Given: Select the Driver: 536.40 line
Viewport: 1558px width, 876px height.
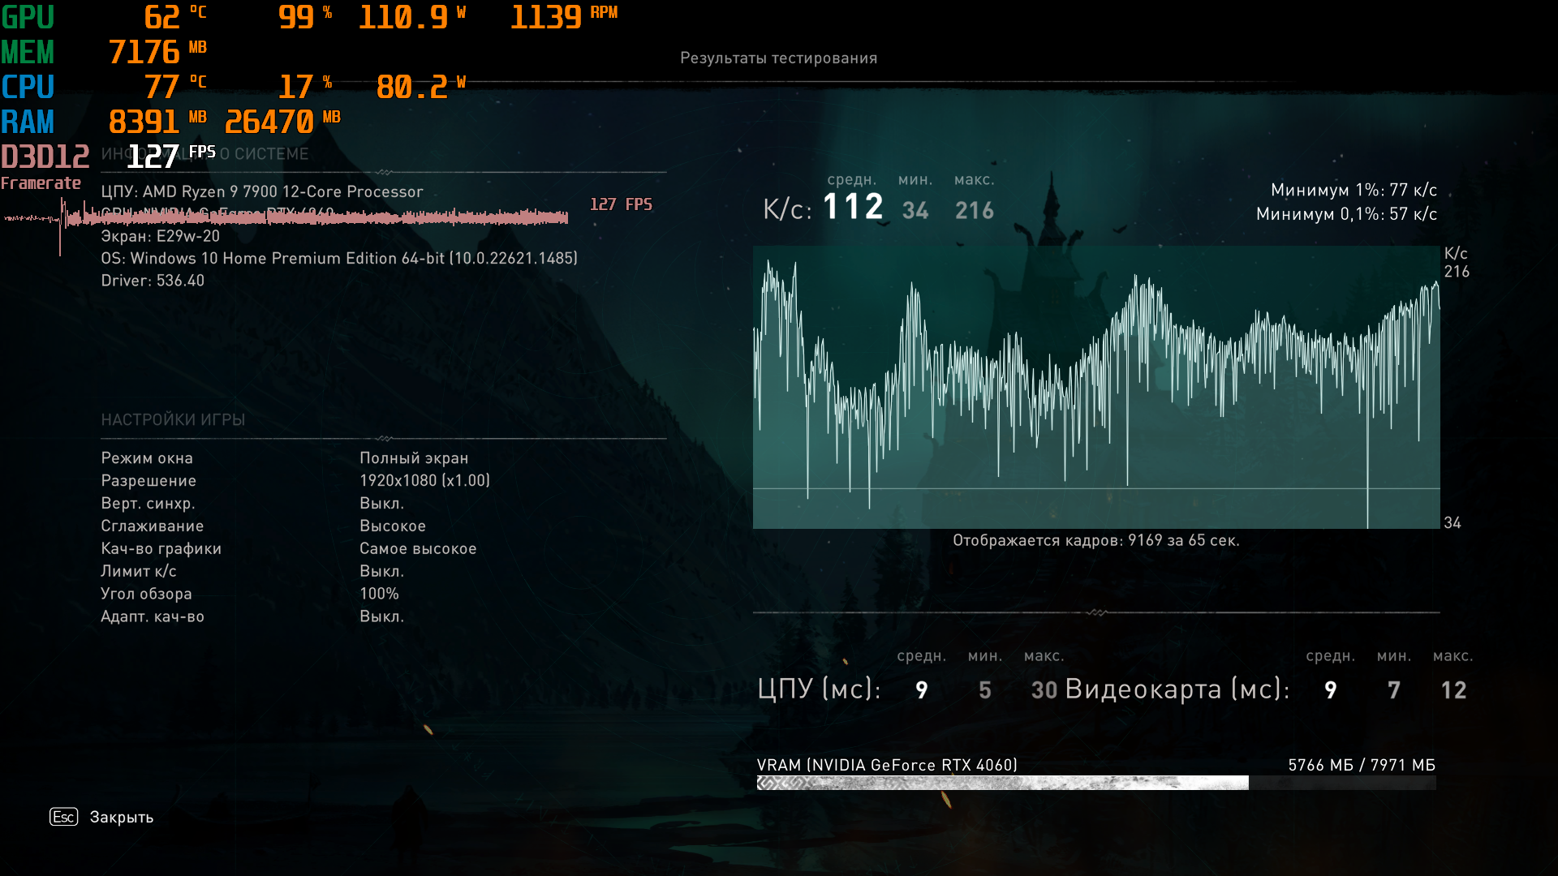Looking at the screenshot, I should click(153, 281).
